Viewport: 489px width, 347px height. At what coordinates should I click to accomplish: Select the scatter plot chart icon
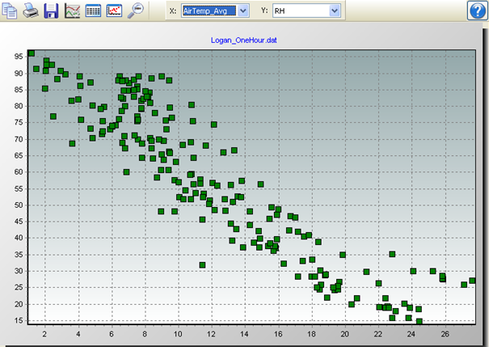pos(114,11)
